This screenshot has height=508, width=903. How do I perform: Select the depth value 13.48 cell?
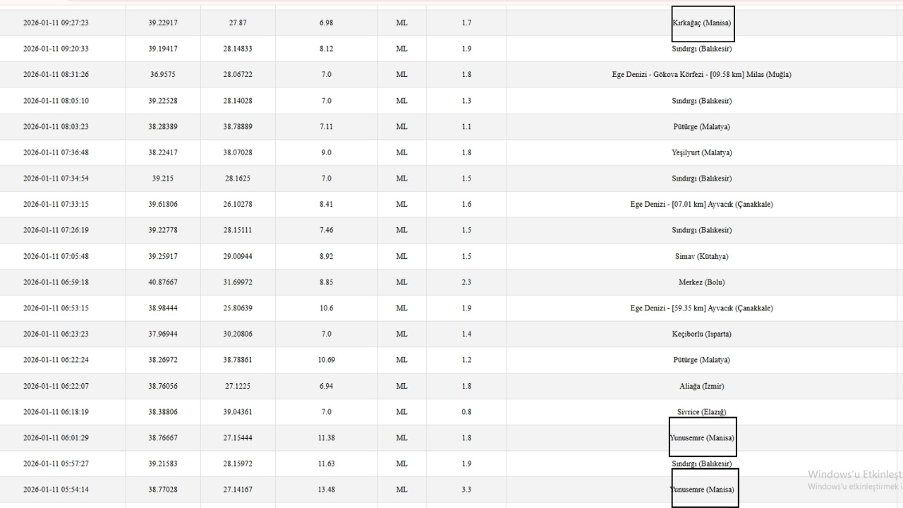click(326, 490)
